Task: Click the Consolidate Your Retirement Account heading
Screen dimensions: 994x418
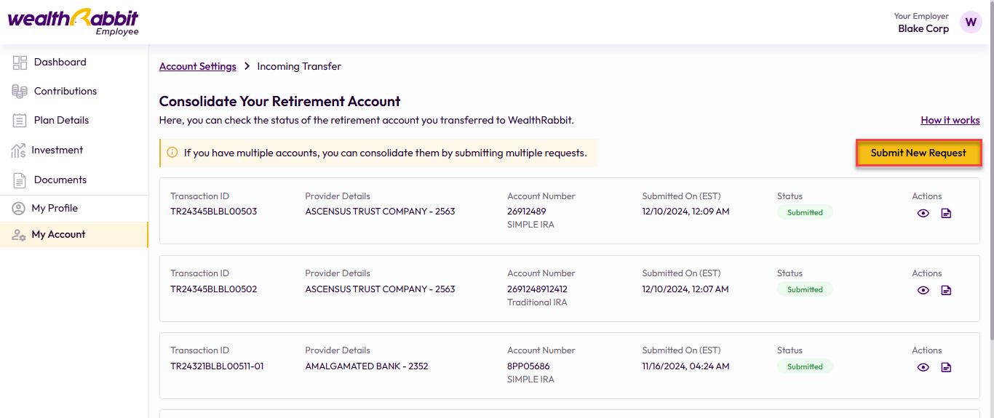Action: (280, 101)
